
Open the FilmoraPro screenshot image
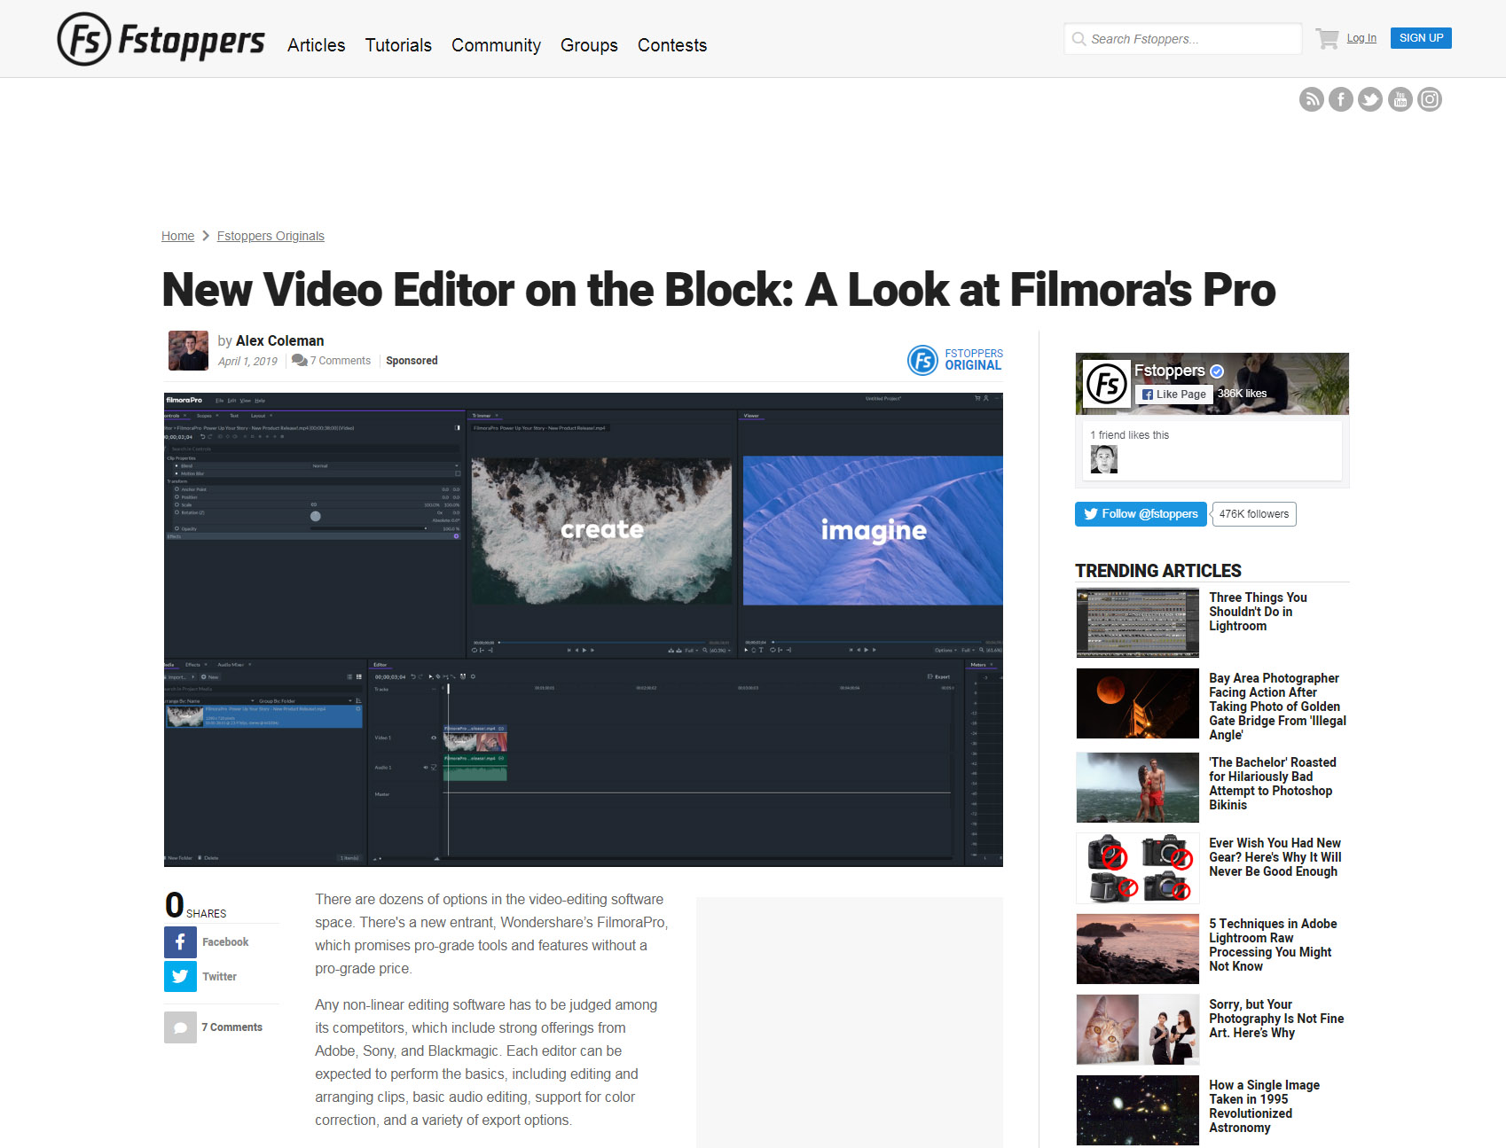(584, 629)
